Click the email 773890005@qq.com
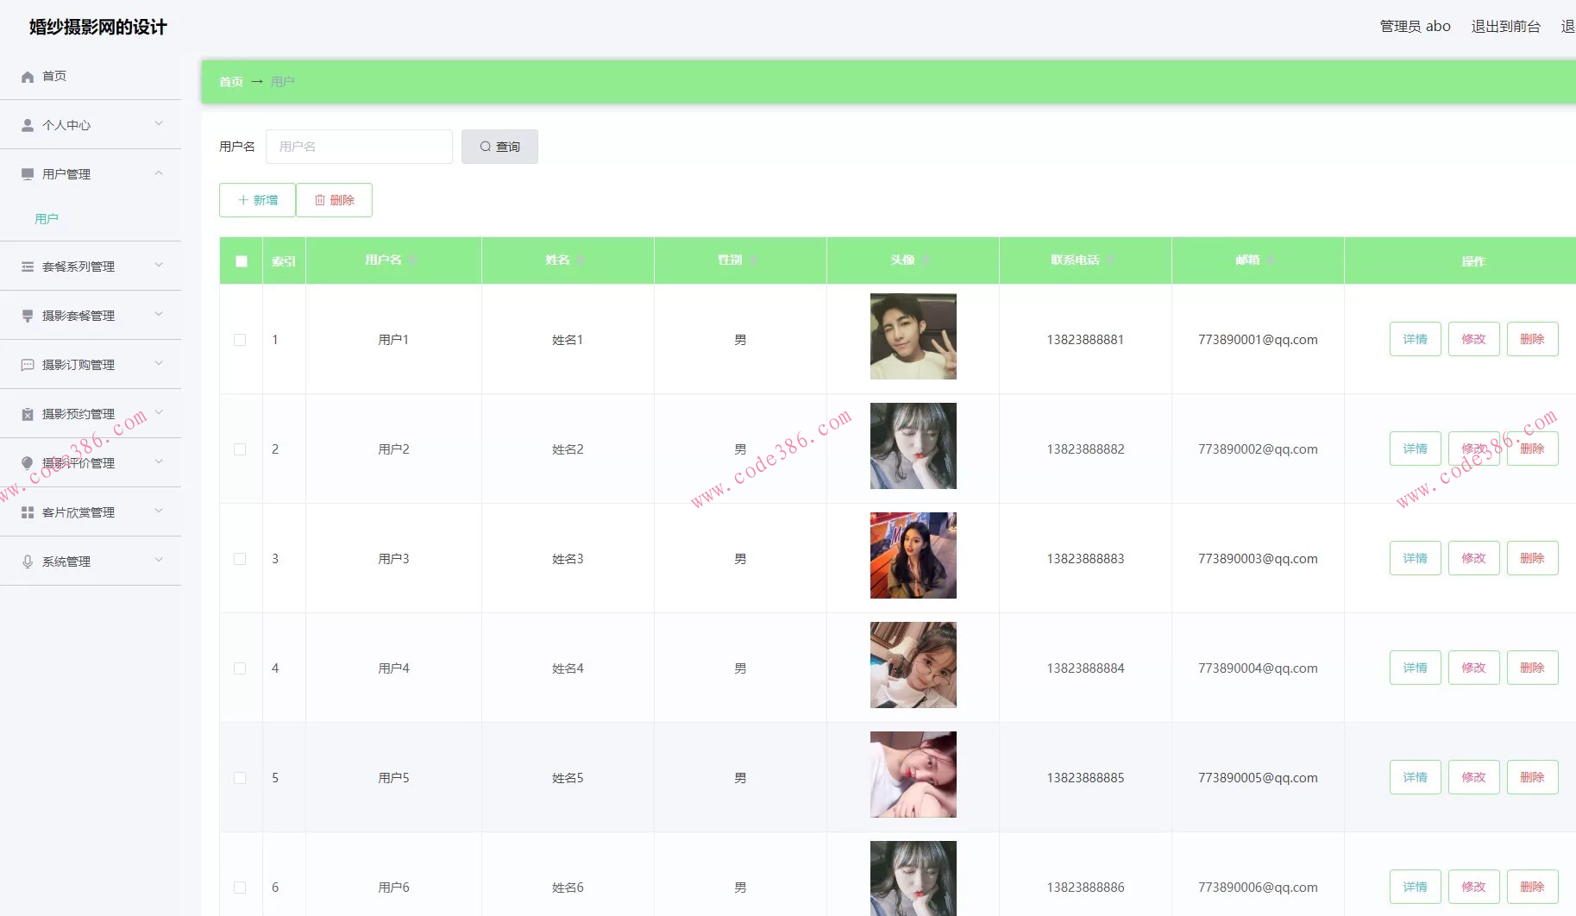 coord(1258,778)
